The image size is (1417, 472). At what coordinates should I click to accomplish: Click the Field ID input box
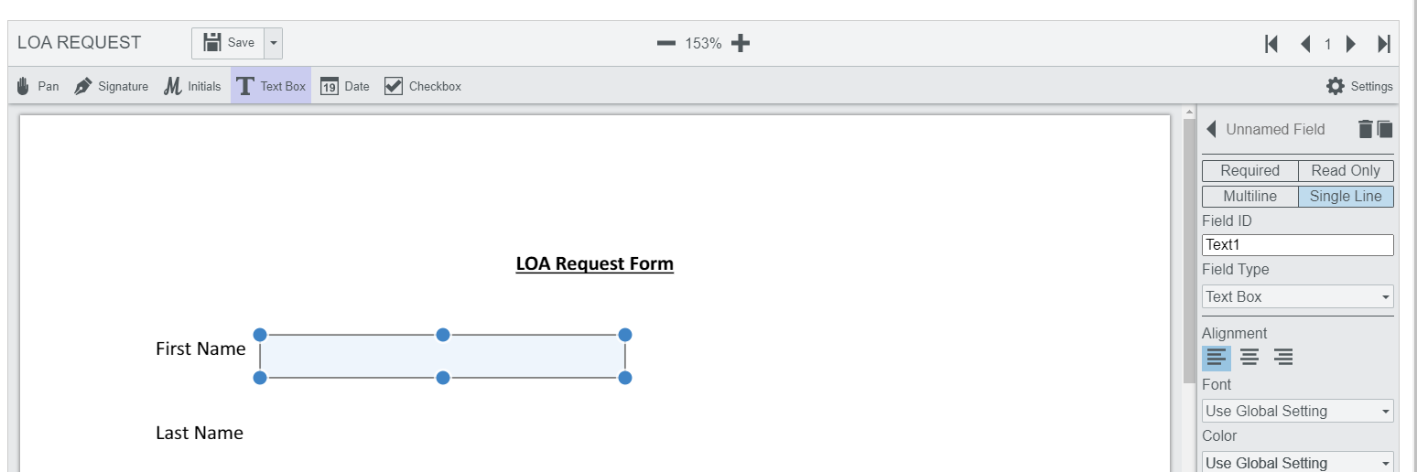[x=1297, y=245]
